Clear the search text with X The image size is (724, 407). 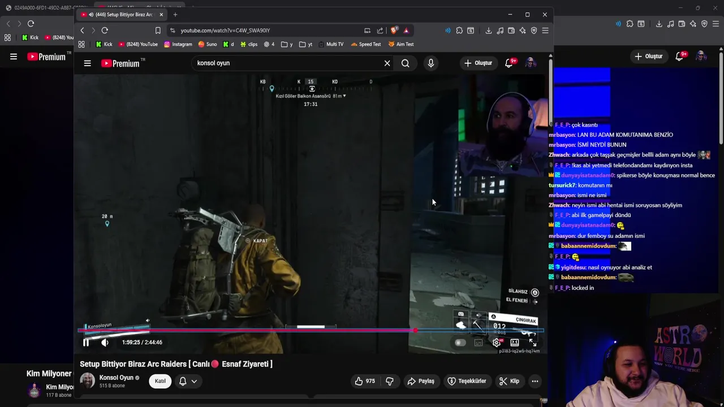(x=387, y=63)
